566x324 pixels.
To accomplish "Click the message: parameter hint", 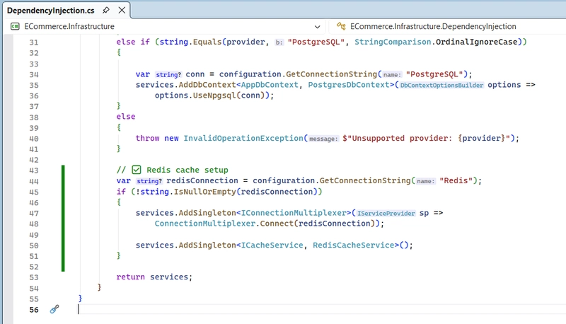I will (x=323, y=139).
